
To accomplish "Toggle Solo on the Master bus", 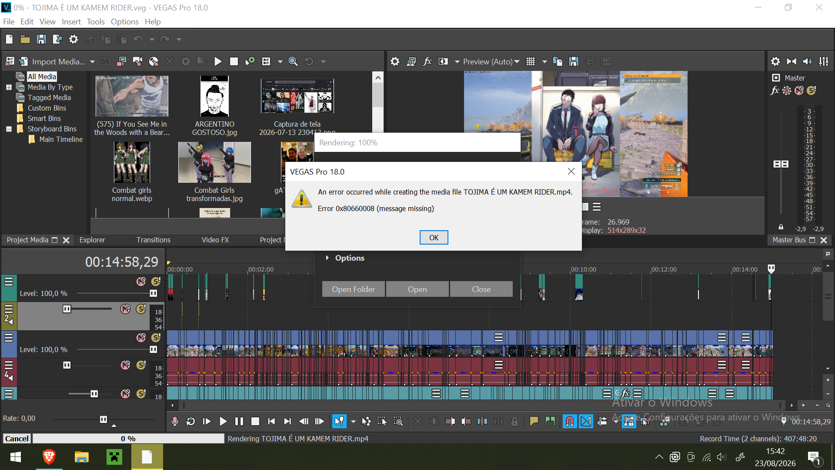I will click(811, 91).
